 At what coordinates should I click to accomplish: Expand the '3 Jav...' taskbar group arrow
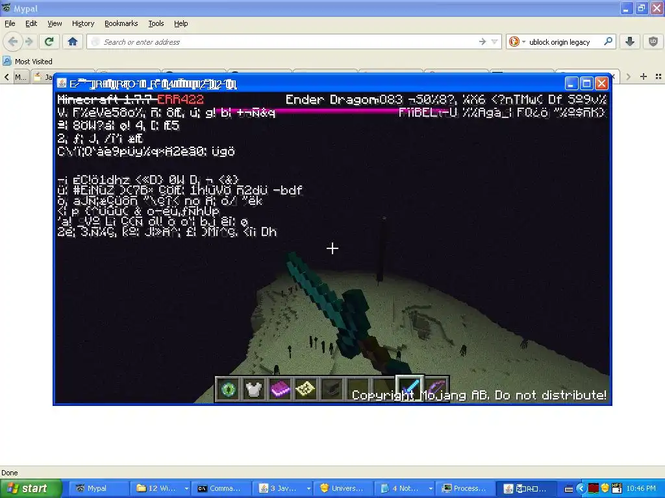(x=308, y=489)
